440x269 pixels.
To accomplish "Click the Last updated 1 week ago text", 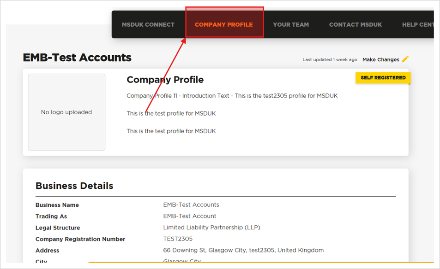I will pyautogui.click(x=330, y=59).
